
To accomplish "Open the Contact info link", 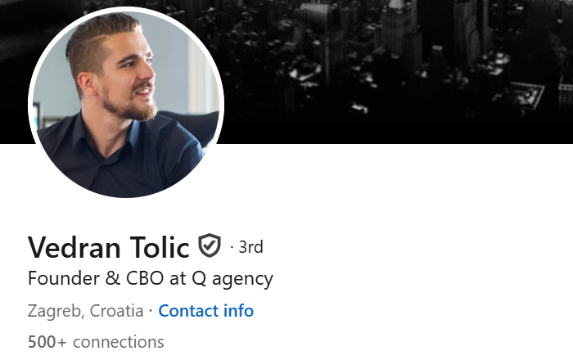I will 205,311.
